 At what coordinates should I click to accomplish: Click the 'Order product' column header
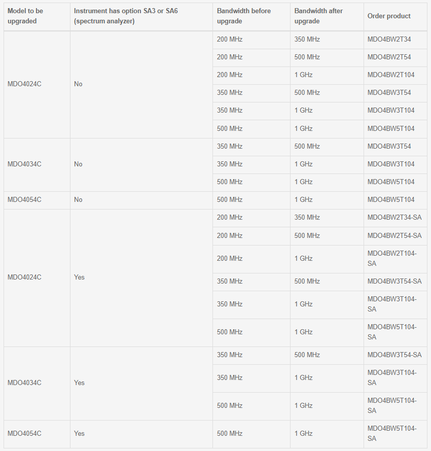click(x=396, y=16)
